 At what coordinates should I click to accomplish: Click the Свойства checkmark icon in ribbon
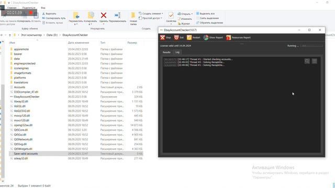[x=171, y=15]
